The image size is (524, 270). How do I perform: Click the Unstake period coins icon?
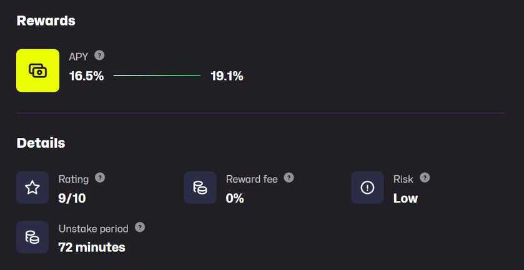(x=32, y=237)
